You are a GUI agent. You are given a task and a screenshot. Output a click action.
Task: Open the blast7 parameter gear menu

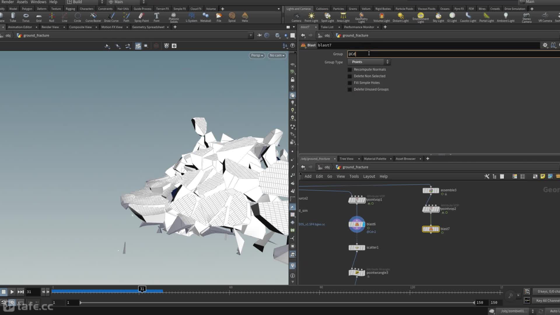click(x=545, y=45)
